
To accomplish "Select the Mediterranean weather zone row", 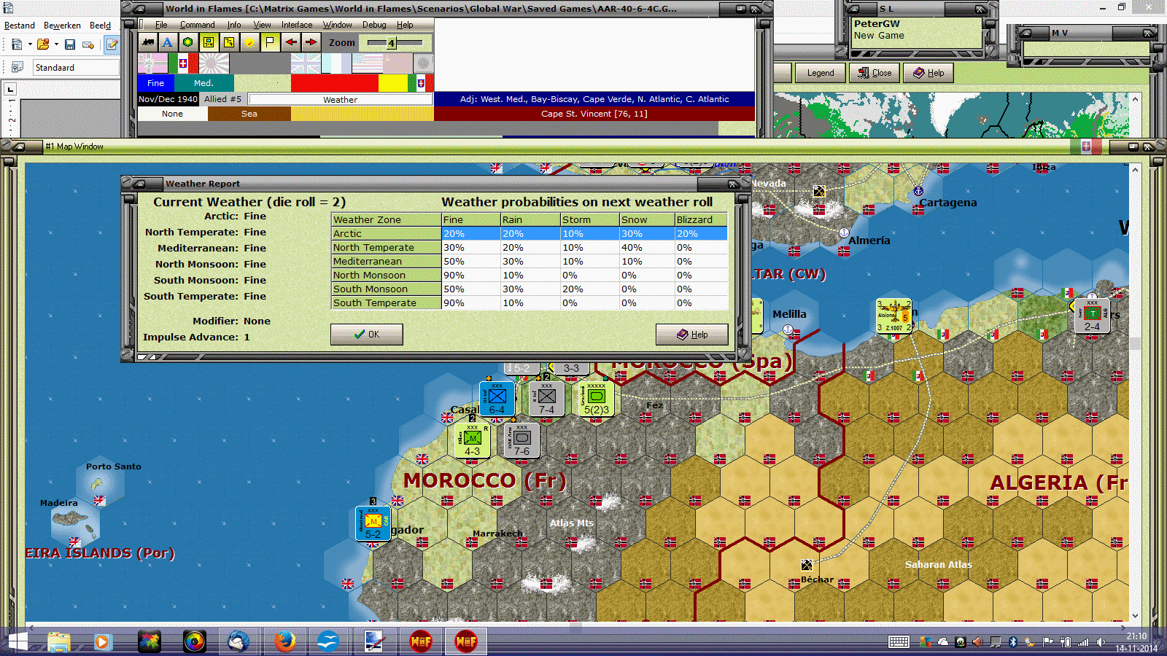I will pyautogui.click(x=530, y=261).
